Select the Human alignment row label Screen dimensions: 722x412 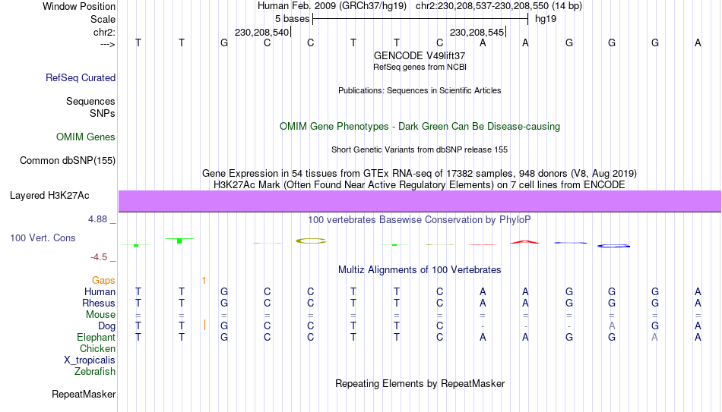[100, 292]
